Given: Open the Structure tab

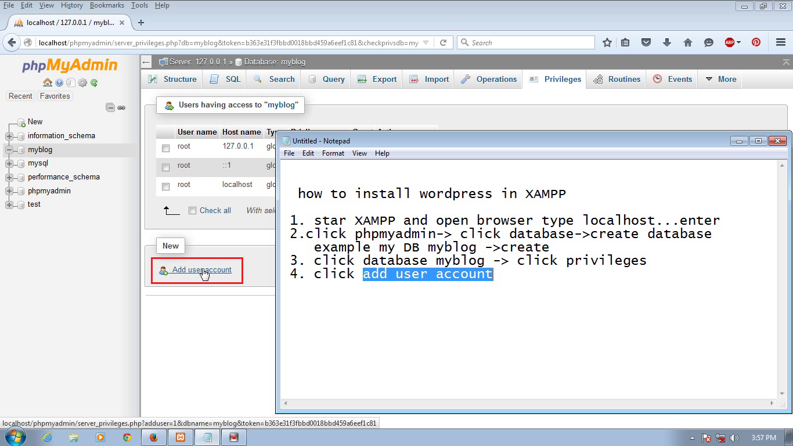Looking at the screenshot, I should [172, 79].
